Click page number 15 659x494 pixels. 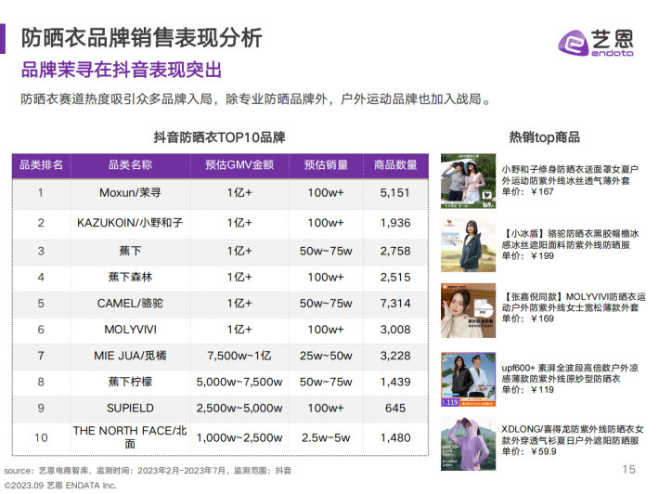coord(628,470)
